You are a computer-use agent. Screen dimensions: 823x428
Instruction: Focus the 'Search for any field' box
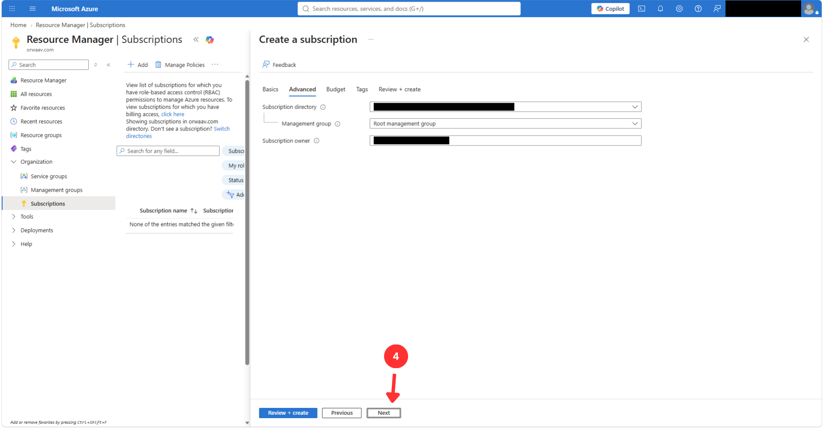(x=168, y=151)
